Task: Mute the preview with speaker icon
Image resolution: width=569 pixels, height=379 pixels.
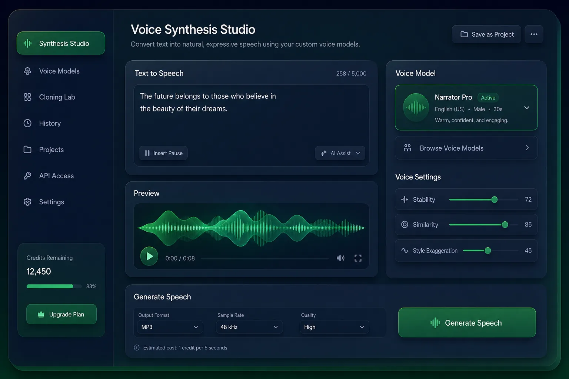Action: coord(340,258)
